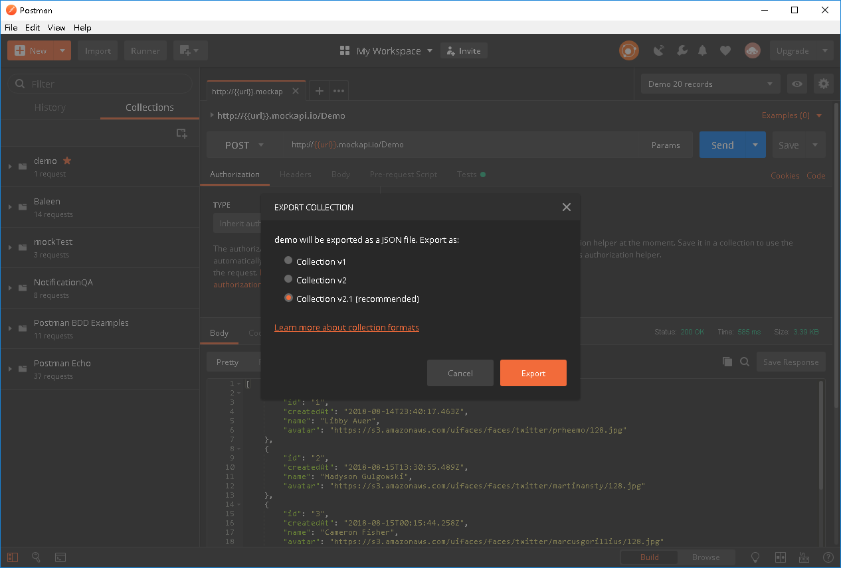
Task: Switch to Browse mode
Action: tap(705, 557)
